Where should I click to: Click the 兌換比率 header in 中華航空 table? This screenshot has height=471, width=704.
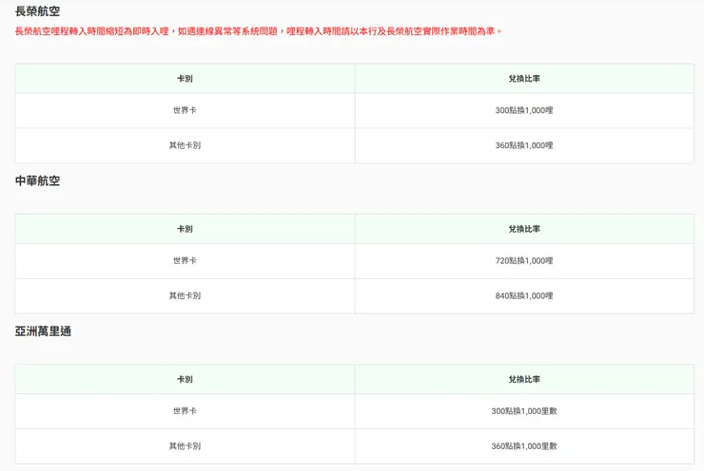(524, 229)
